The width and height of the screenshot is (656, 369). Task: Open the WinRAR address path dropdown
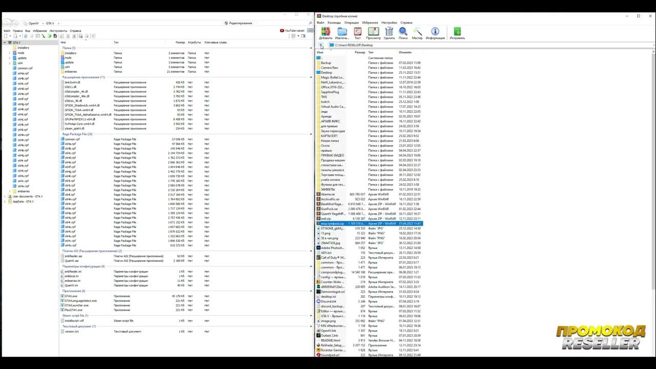(x=653, y=45)
